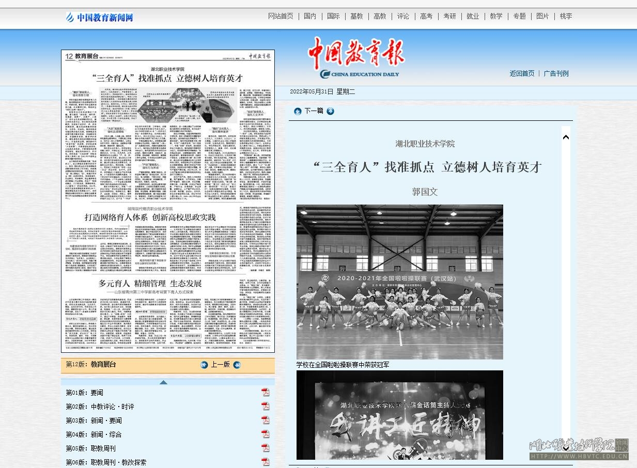Viewport: 637px width, 468px height.
Task: Click the round arrow icon right of 下一篇
Action: click(x=331, y=111)
